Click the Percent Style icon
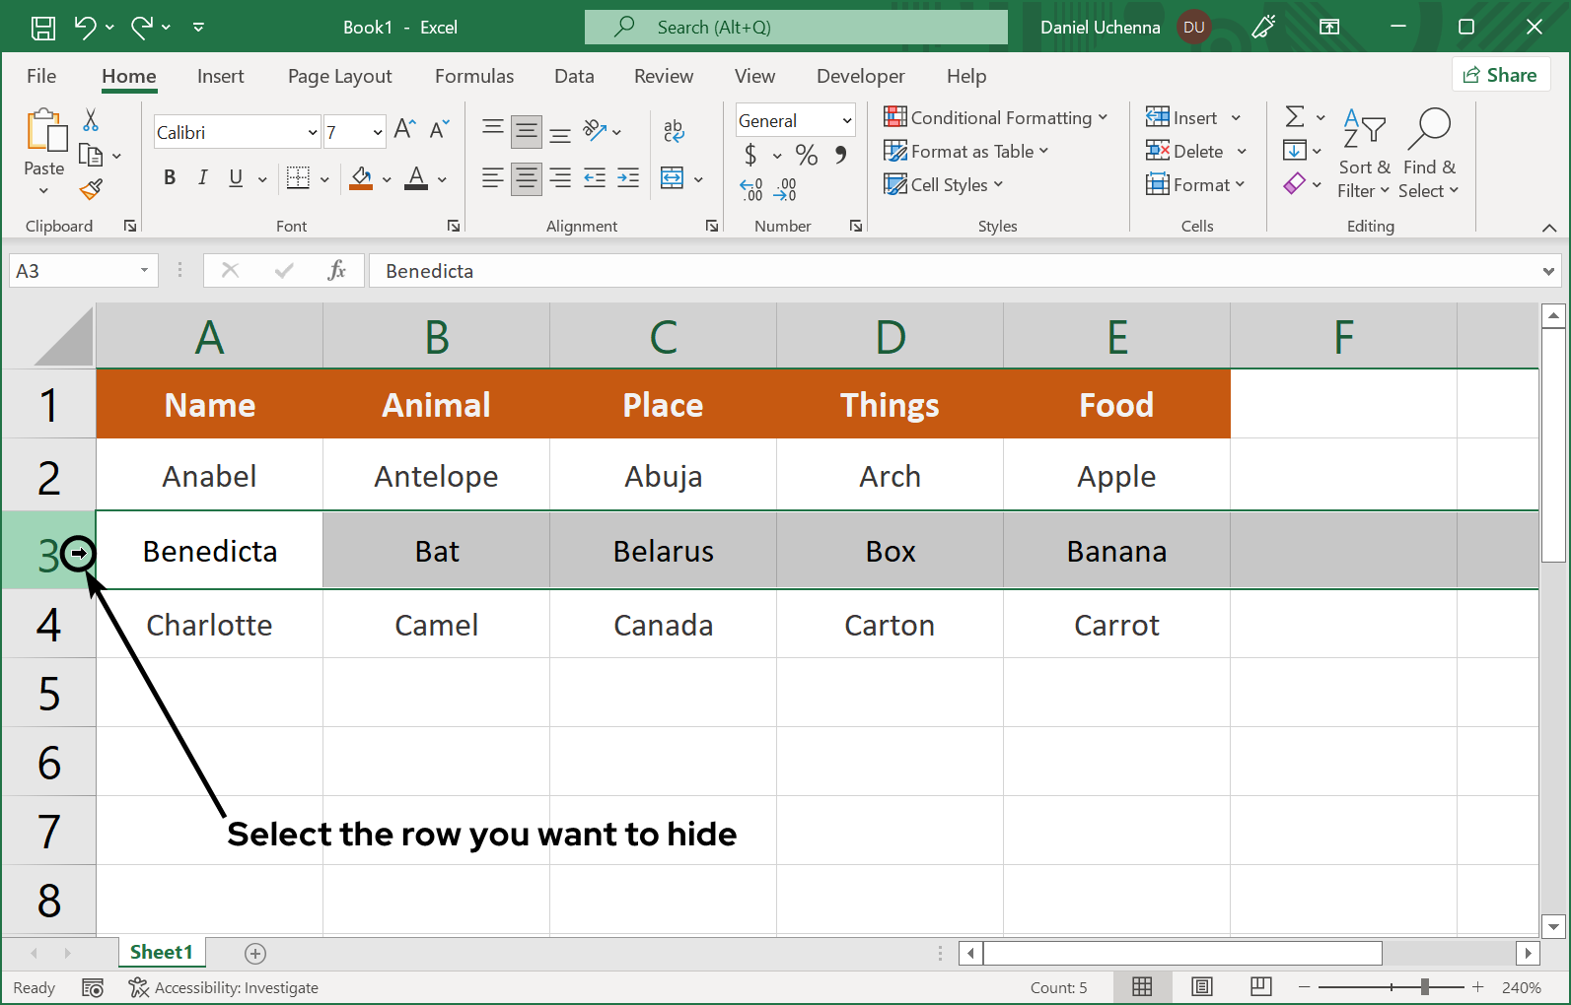Viewport: 1571px width, 1005px height. pos(806,155)
